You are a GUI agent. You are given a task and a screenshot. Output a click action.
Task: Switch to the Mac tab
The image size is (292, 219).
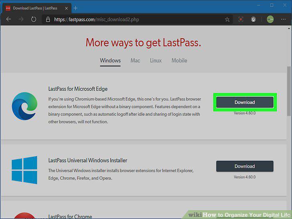[x=135, y=61]
